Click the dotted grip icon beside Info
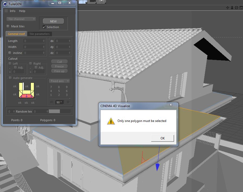The height and width of the screenshot is (192, 243). 6,11
